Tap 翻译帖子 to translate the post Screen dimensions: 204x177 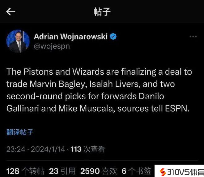click(20, 132)
